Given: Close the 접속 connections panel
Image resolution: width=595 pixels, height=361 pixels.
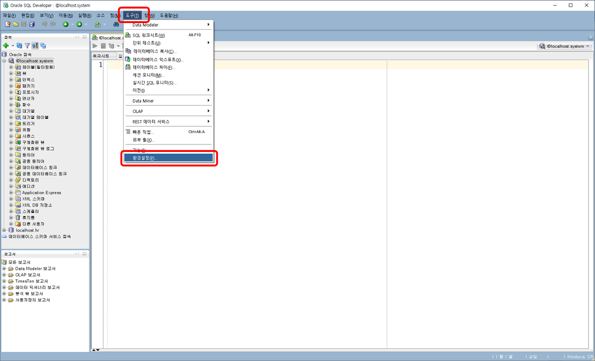Looking at the screenshot, I should [76, 37].
